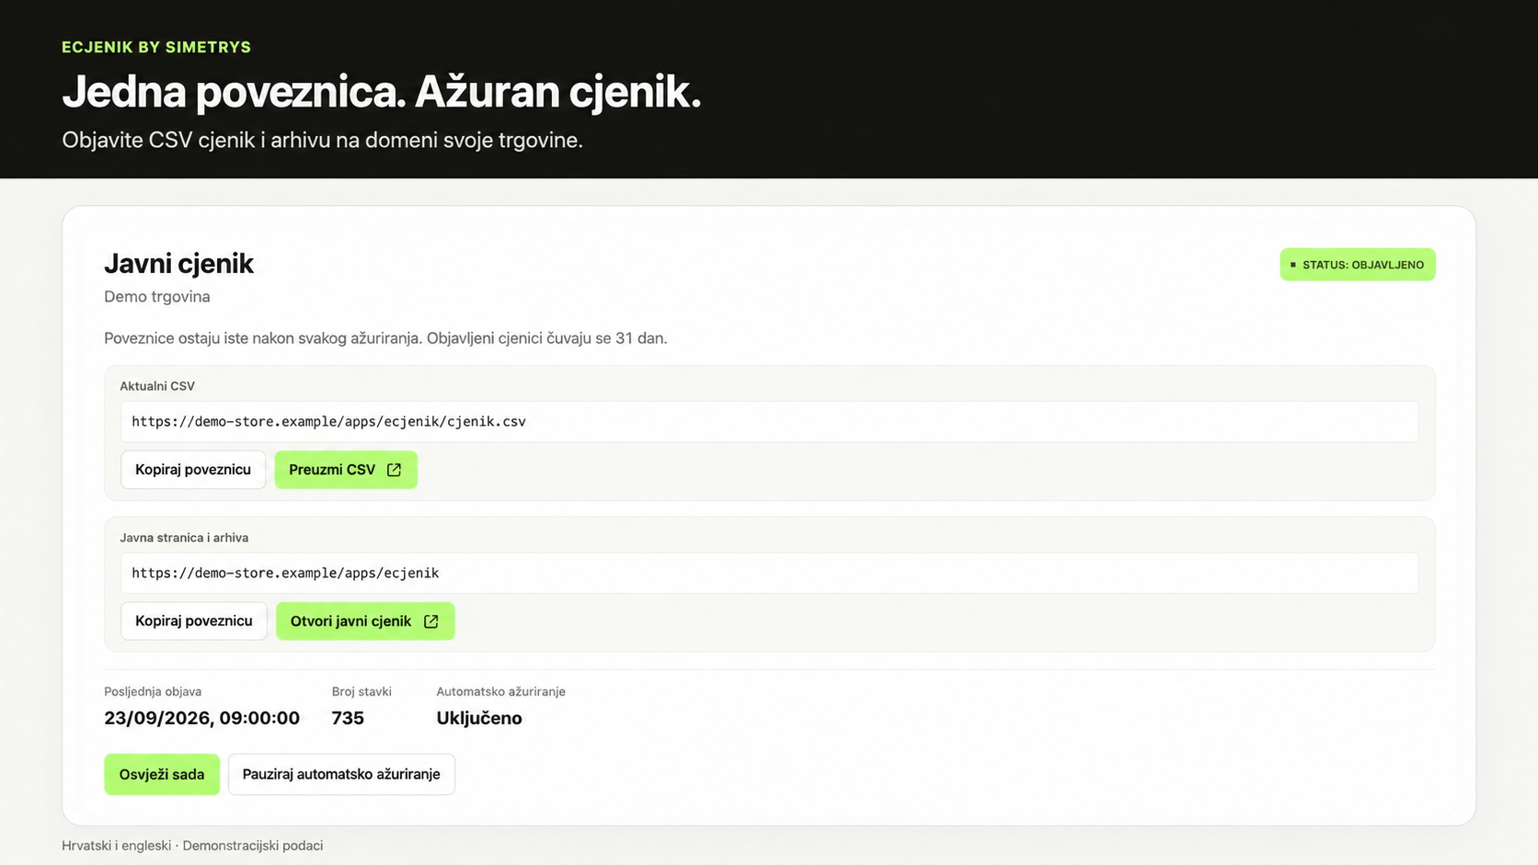Click the ECJENIK BY SIMETRYS brand text
The image size is (1538, 865).
(x=156, y=47)
